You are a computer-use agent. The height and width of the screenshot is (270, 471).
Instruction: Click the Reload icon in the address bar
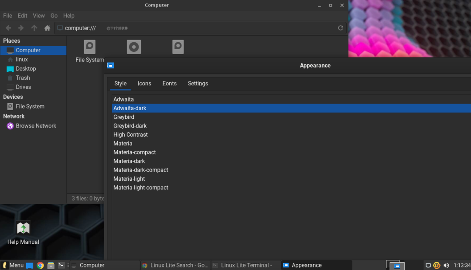pos(341,27)
